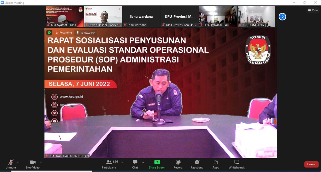The height and width of the screenshot is (172, 321).
Task: Stop Video camera toggle
Action: point(33,164)
